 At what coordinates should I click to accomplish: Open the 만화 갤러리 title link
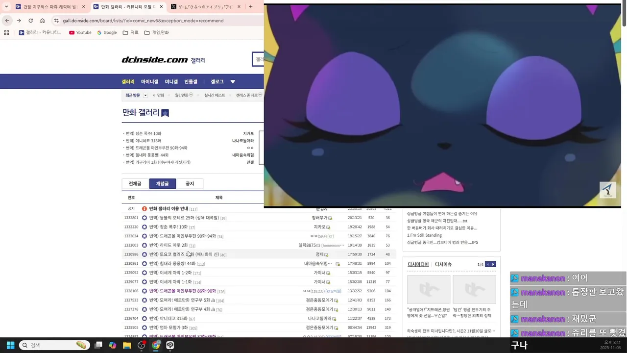tap(141, 112)
